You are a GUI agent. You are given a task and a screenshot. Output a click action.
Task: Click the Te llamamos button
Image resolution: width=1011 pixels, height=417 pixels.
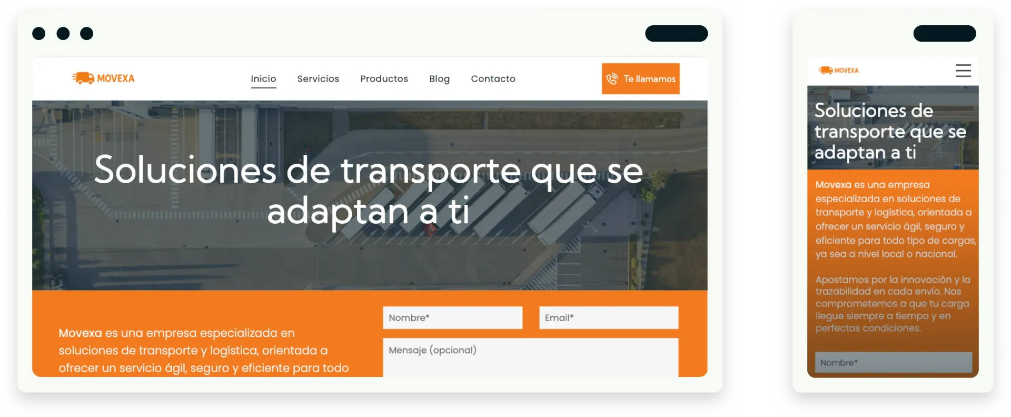tap(641, 79)
